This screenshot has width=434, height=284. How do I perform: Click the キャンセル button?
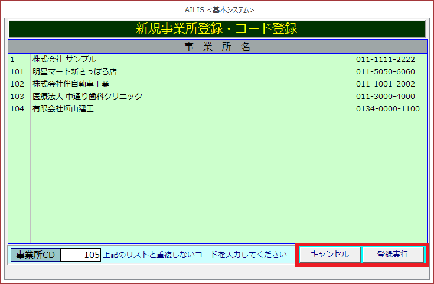[329, 255]
